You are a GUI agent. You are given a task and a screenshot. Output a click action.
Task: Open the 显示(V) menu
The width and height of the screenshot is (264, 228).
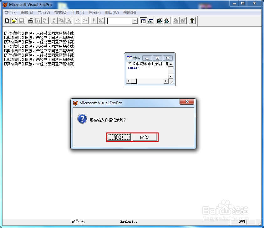[43, 13]
